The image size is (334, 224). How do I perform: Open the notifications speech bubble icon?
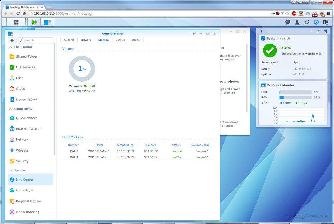tap(288, 22)
